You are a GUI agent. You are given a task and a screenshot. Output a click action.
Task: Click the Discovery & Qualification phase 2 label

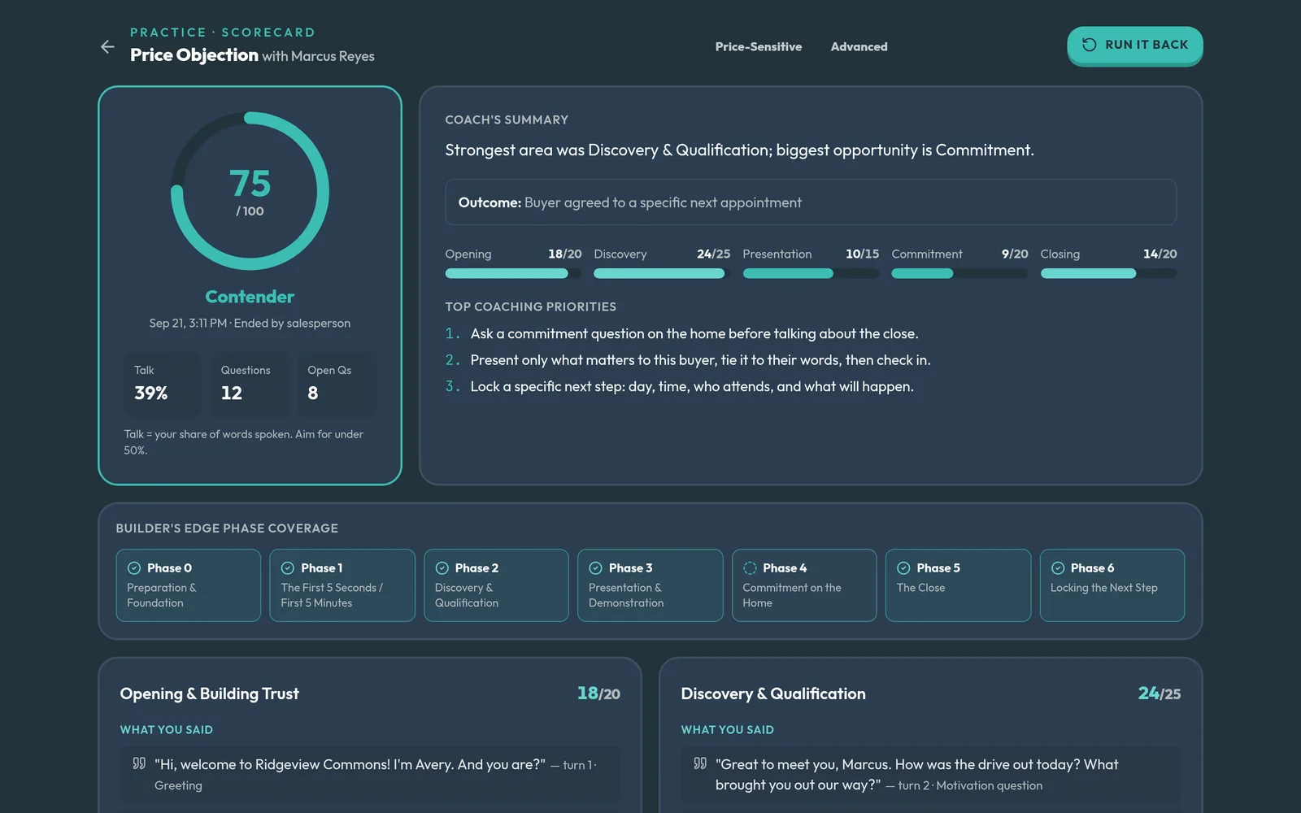[x=466, y=595]
